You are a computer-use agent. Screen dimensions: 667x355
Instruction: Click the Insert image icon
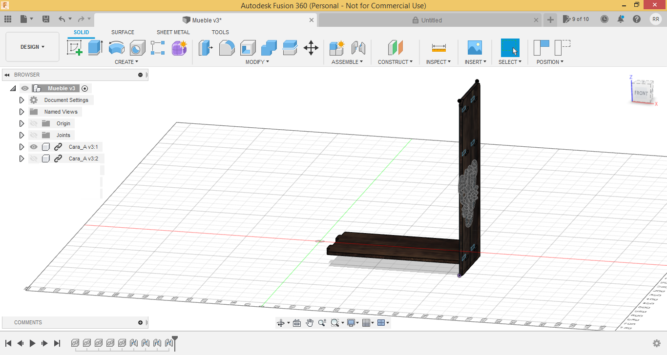(x=475, y=48)
